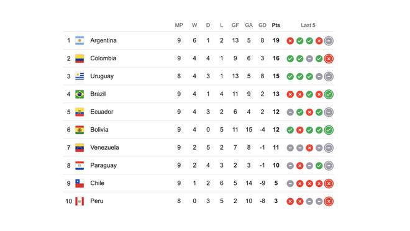Image resolution: width=410 pixels, height=231 pixels.
Task: Click the Last 5 column header
Action: pyautogui.click(x=308, y=25)
